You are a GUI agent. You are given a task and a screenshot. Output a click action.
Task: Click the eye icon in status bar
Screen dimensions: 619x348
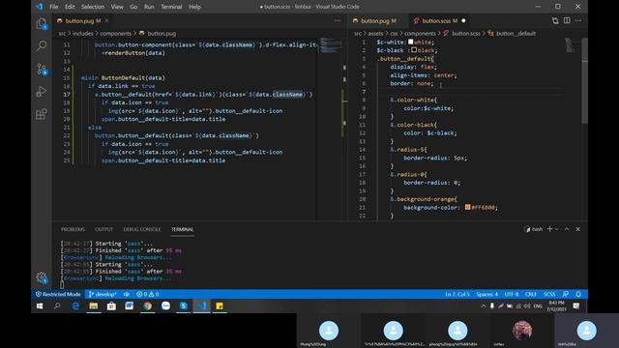(x=127, y=294)
